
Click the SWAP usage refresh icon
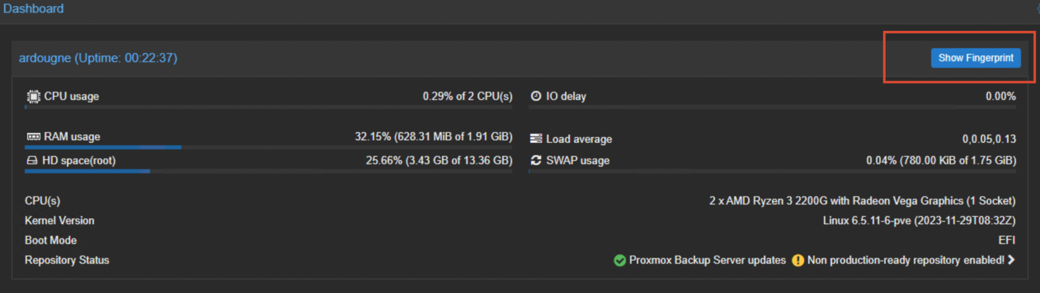pos(536,161)
